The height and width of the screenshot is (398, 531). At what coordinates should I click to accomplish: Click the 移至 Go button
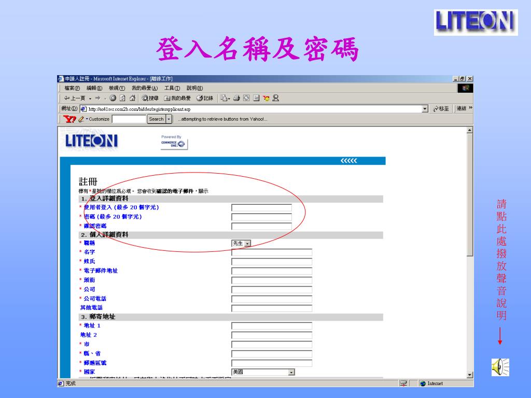click(441, 109)
